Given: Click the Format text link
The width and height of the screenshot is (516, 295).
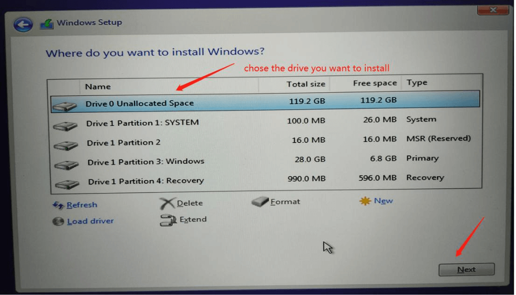Looking at the screenshot, I should [x=286, y=202].
